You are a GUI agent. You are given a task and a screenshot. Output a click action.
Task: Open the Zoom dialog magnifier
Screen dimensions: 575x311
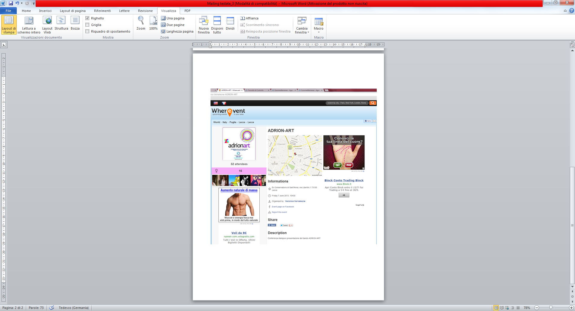click(141, 23)
